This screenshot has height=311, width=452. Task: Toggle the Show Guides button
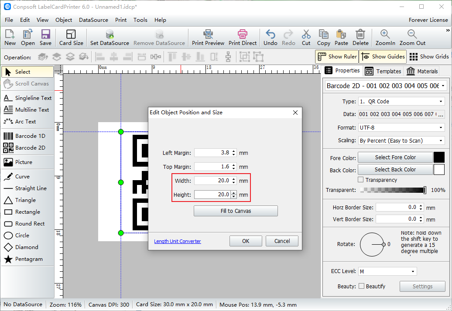tap(383, 57)
